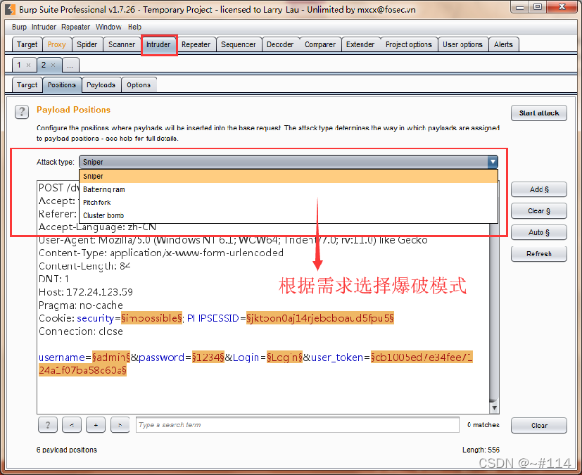Open the Intruder menu
Viewport: 582px width, 475px height.
tap(44, 27)
